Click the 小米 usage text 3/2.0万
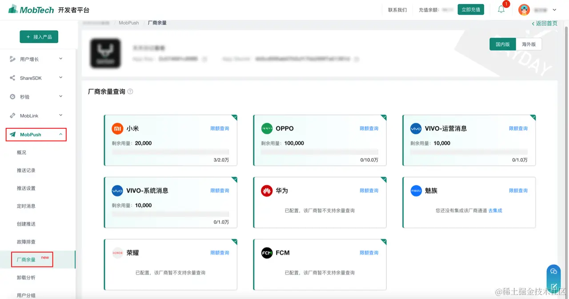The height and width of the screenshot is (299, 569). 221,160
